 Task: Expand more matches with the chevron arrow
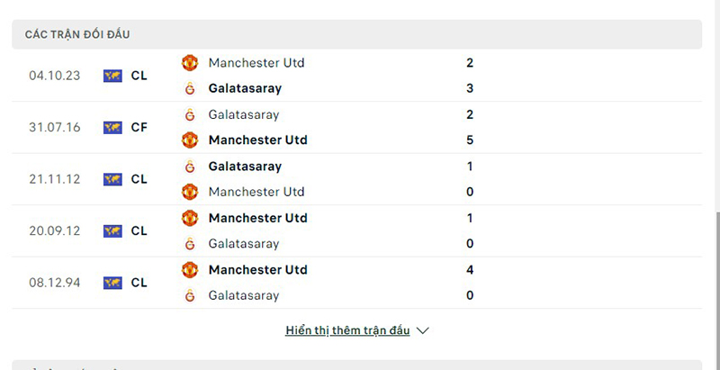pyautogui.click(x=423, y=330)
